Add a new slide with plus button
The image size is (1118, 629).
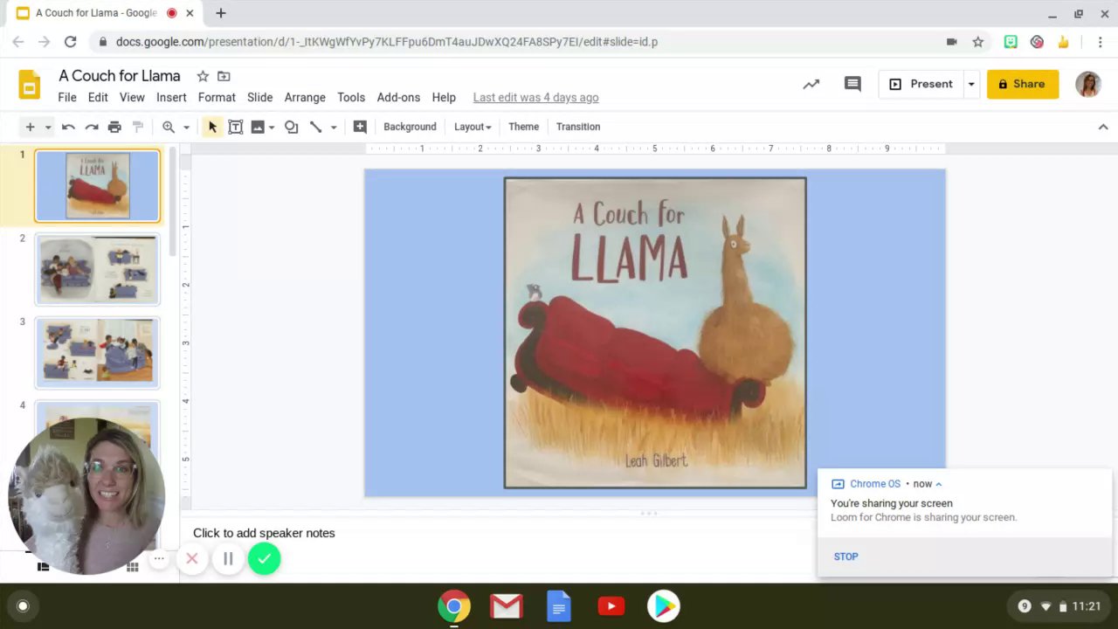30,127
